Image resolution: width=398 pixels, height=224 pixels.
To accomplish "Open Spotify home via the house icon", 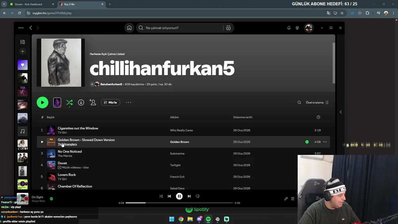I will coord(129,28).
